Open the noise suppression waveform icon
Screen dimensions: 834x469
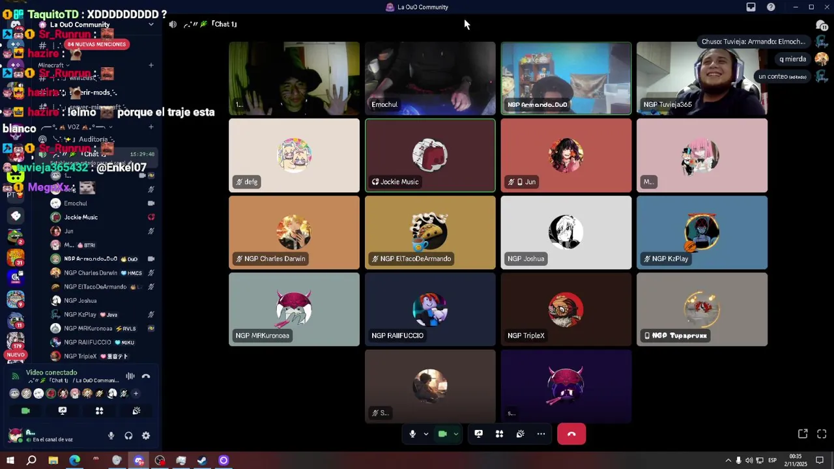[x=130, y=376]
